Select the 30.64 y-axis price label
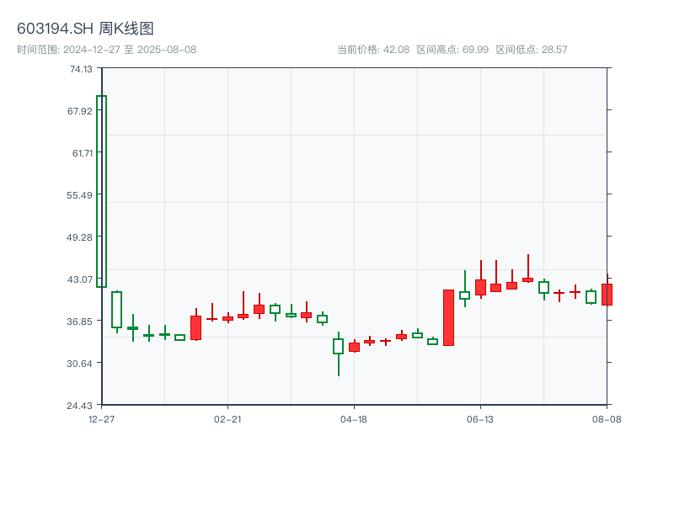This screenshot has height=505, width=674. (x=82, y=364)
